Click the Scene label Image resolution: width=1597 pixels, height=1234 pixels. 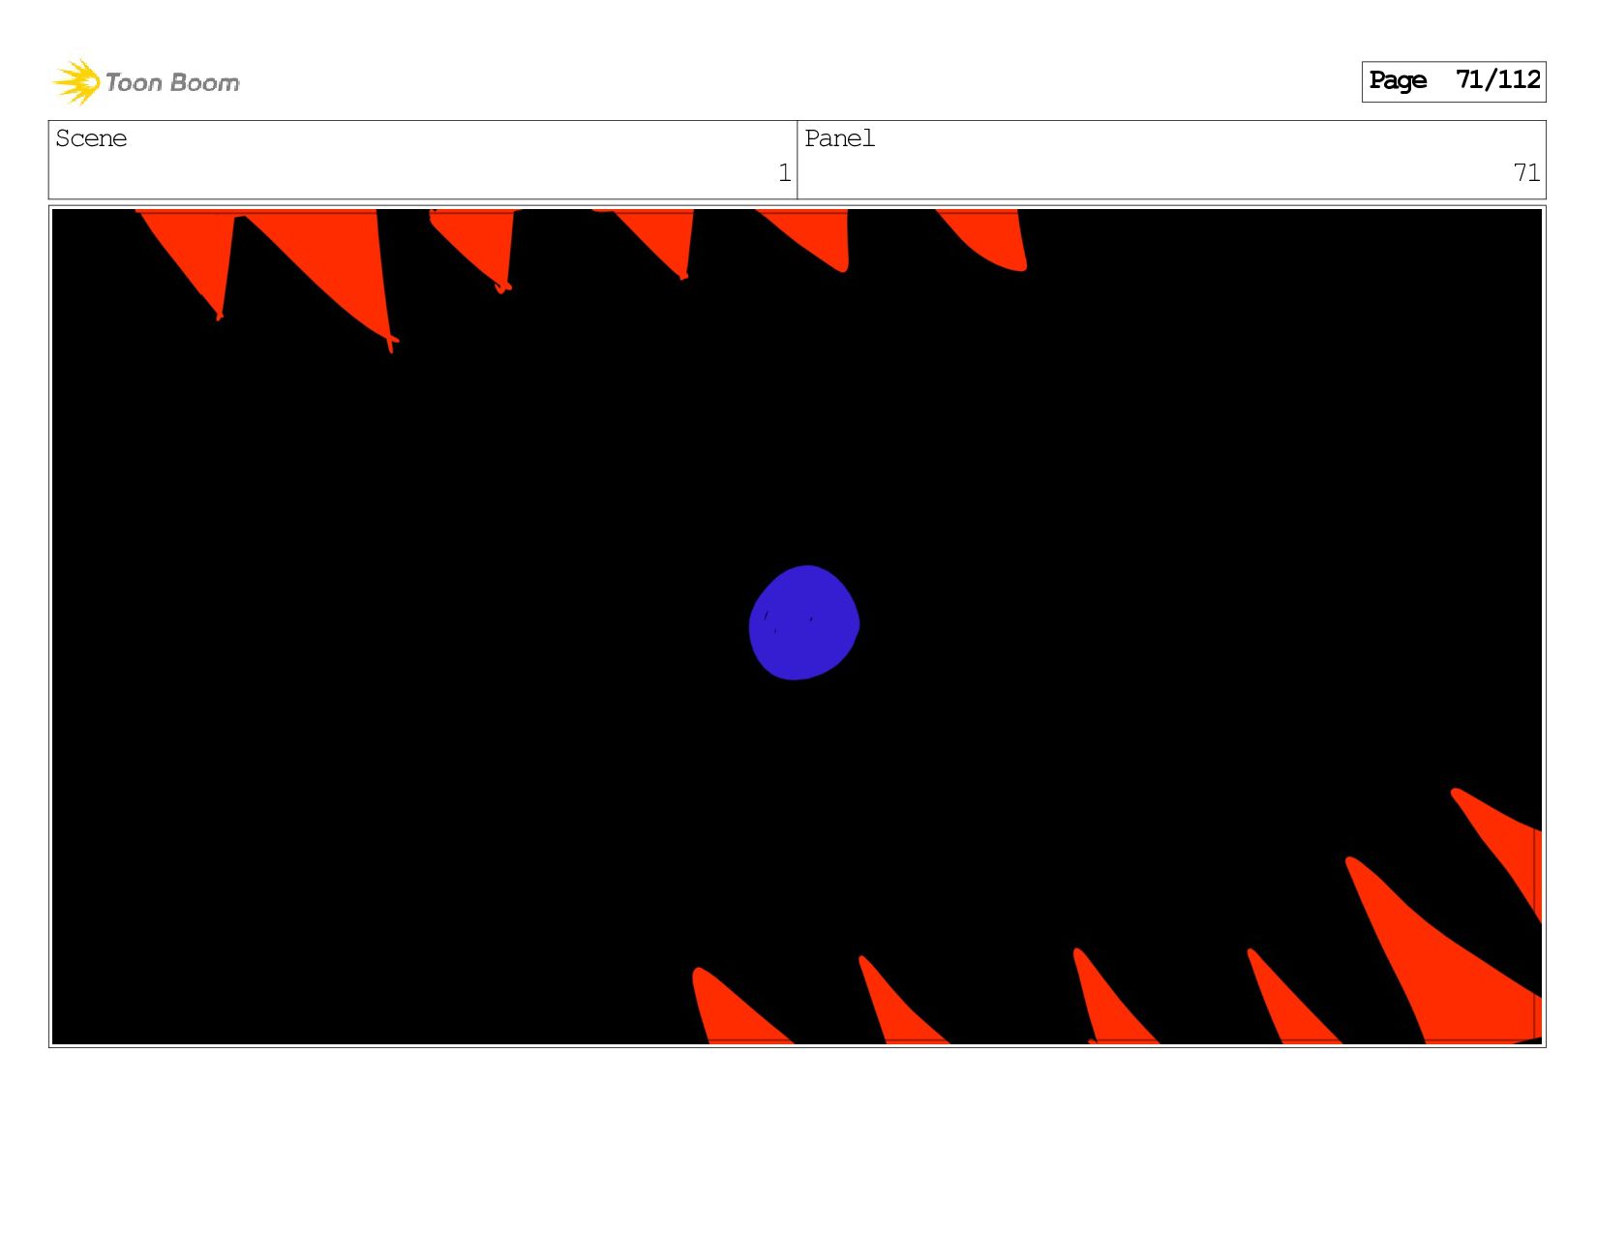pyautogui.click(x=91, y=138)
